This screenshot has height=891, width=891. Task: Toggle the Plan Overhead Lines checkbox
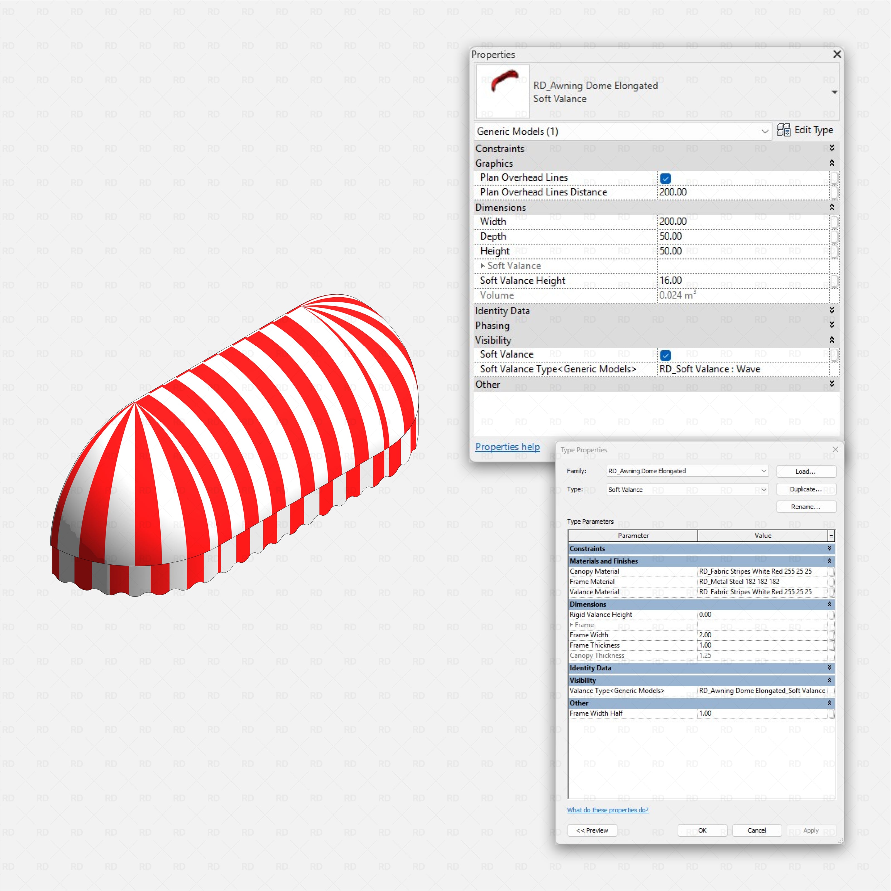tap(665, 178)
